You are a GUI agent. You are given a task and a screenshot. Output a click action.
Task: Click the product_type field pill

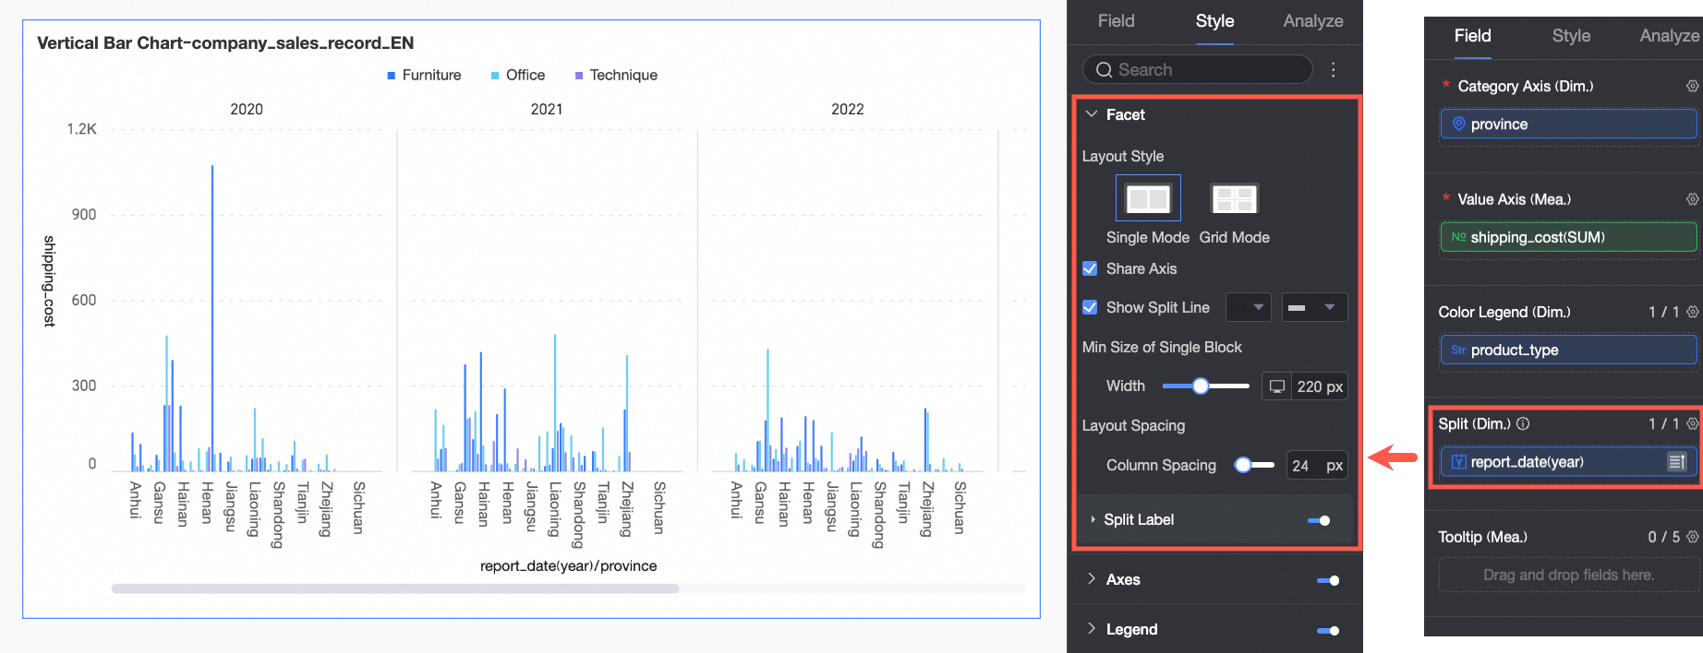click(x=1568, y=350)
